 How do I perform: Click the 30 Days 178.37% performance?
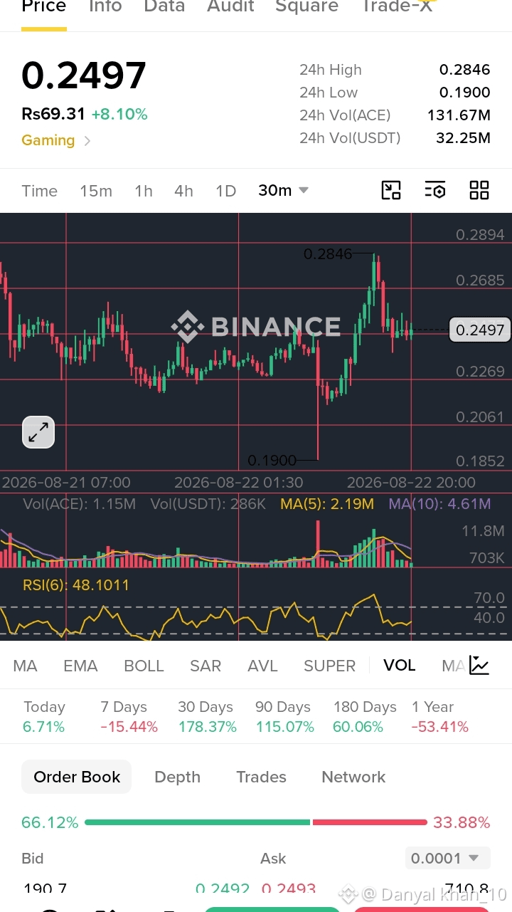(207, 717)
